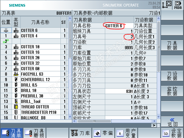Click the drill icon for PREDRILL 30

(x=16, y=96)
